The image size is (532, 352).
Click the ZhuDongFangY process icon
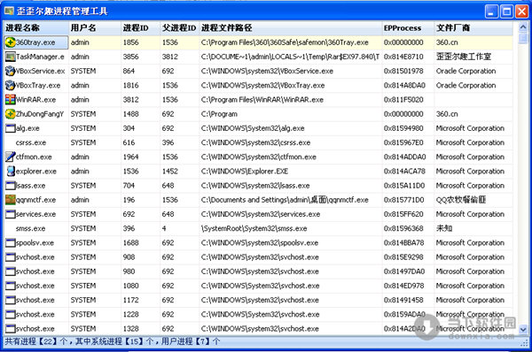click(x=10, y=114)
